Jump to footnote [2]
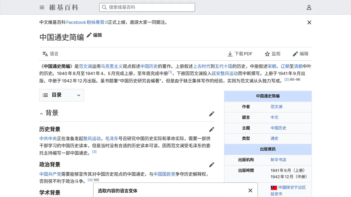The height and width of the screenshot is (197, 351). [x=287, y=79]
